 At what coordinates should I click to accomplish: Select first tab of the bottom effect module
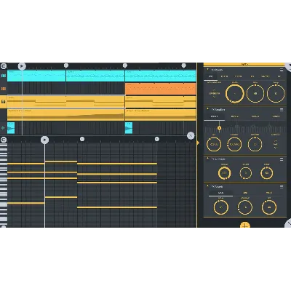[x=220, y=193]
